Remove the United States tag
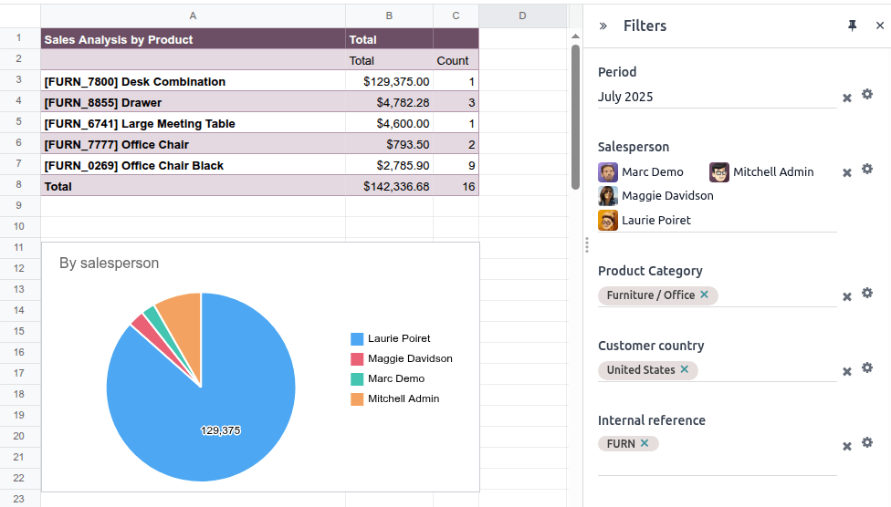The image size is (891, 507). (x=684, y=370)
